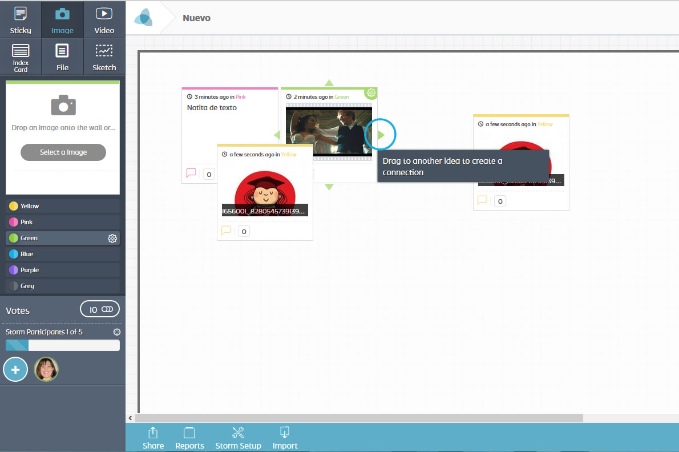Choose the Index Card tool
The image size is (679, 452).
[21, 56]
